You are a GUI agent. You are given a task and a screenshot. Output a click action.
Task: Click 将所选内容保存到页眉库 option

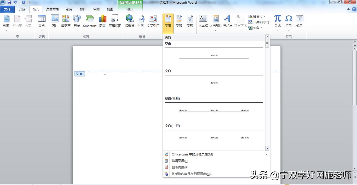coord(193,174)
